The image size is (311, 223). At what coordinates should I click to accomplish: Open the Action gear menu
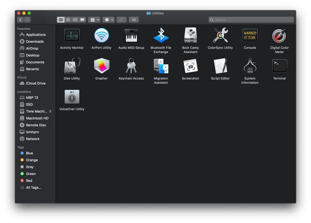[x=109, y=20]
